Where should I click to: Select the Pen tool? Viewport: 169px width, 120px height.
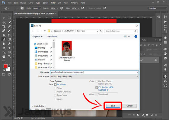[x=4, y=48]
